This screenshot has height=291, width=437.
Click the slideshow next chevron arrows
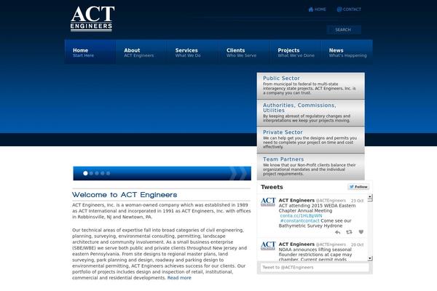coord(238,173)
